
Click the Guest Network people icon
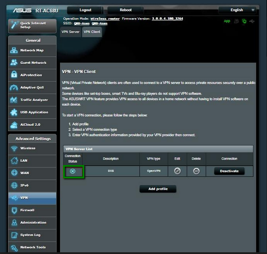(x=14, y=63)
